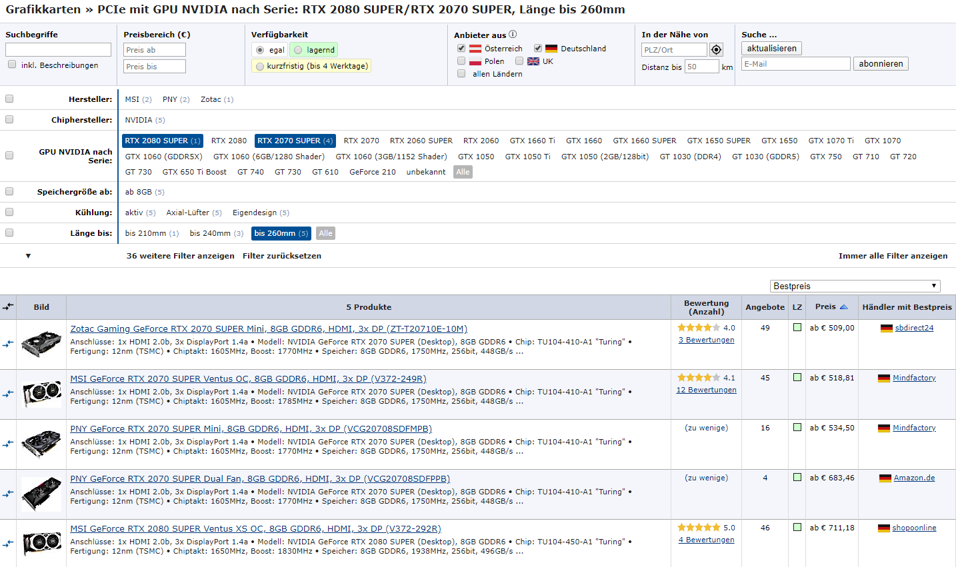The width and height of the screenshot is (956, 567).
Task: Click the Preis bis input field
Action: (x=155, y=67)
